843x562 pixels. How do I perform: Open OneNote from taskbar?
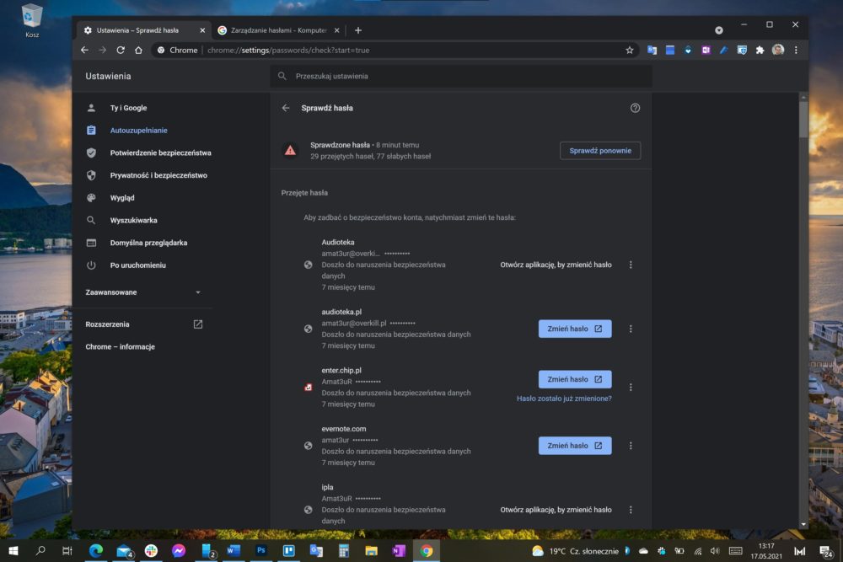coord(399,551)
